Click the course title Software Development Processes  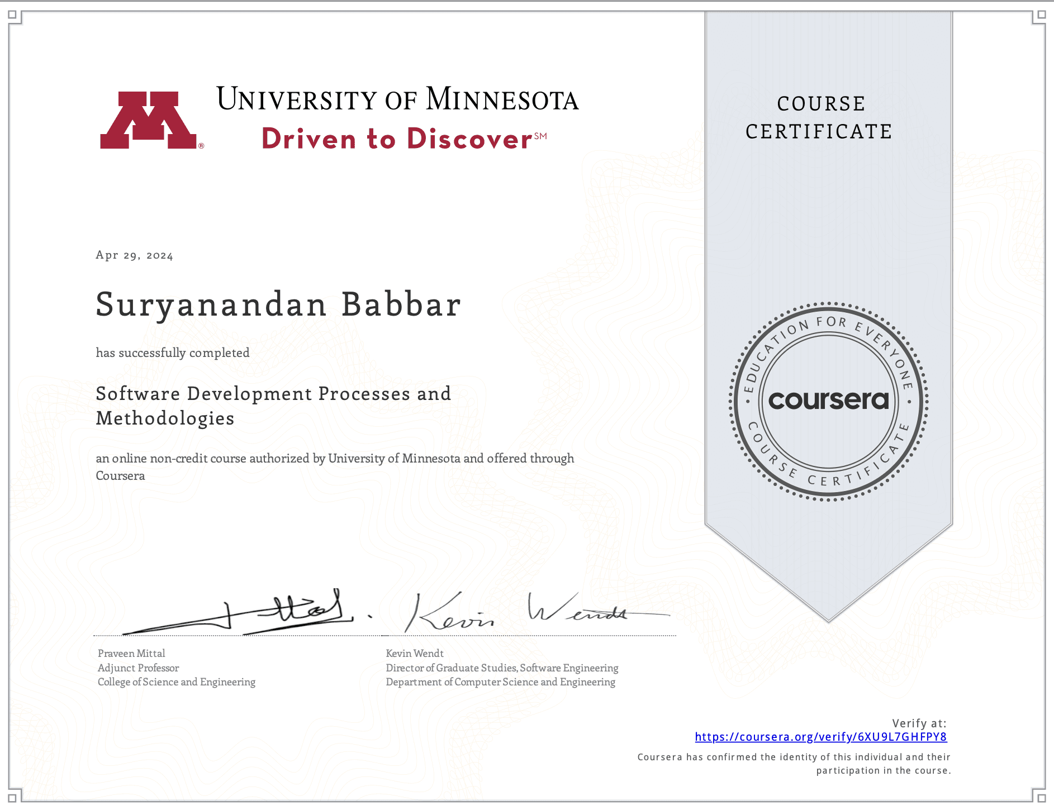pos(273,394)
